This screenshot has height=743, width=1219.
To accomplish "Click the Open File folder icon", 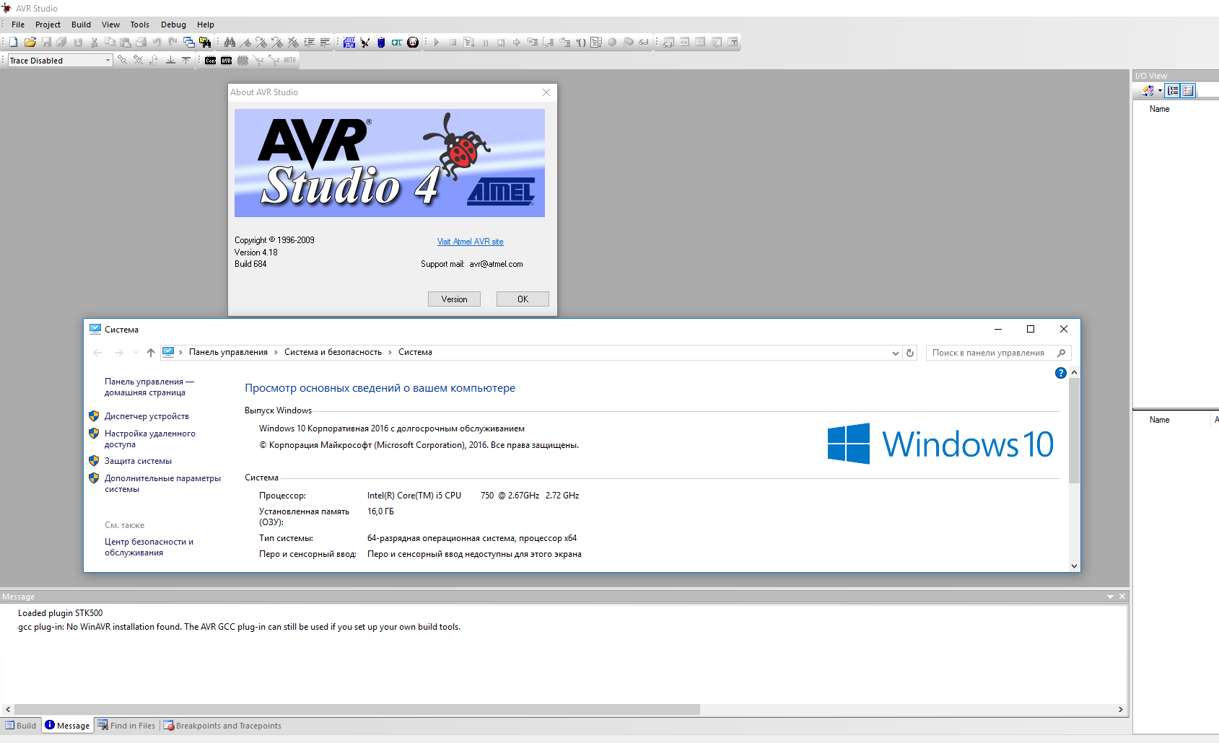I will coord(30,42).
